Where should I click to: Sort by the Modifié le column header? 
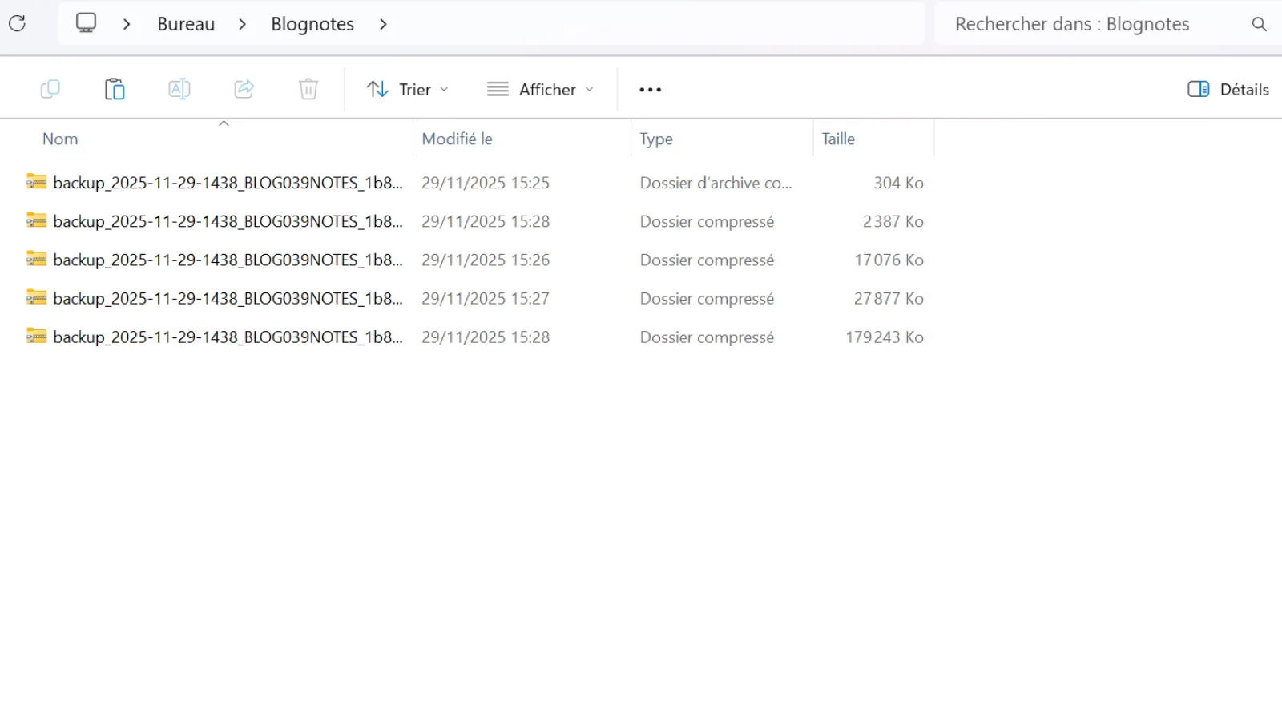click(457, 139)
